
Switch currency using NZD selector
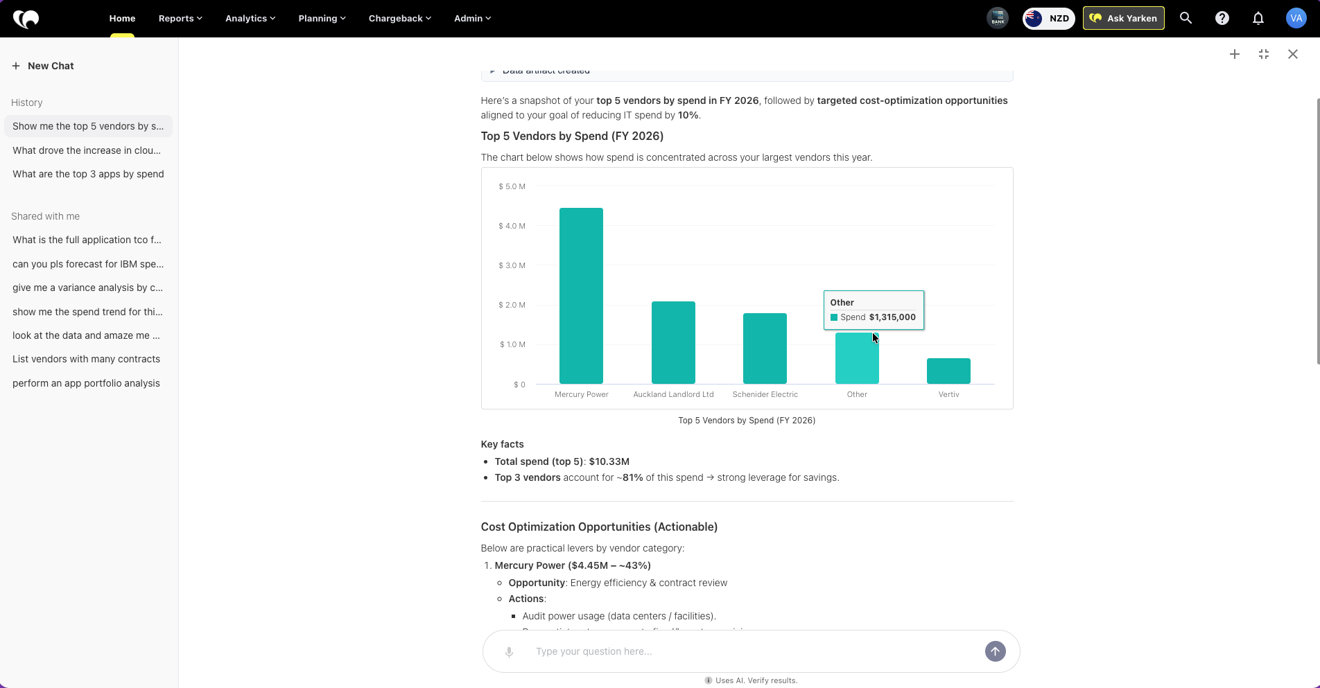tap(1049, 19)
